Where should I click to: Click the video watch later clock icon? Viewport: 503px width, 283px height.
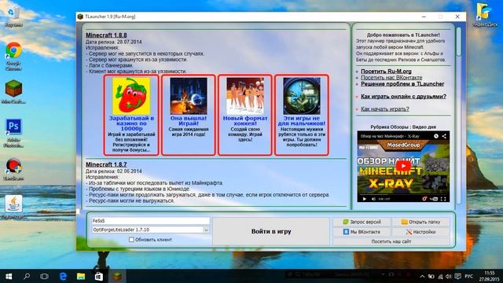click(436, 136)
